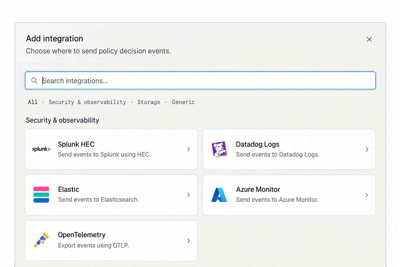Click 'Send events to Datadog Logs.' text
This screenshot has height=267, width=400.
[278, 155]
